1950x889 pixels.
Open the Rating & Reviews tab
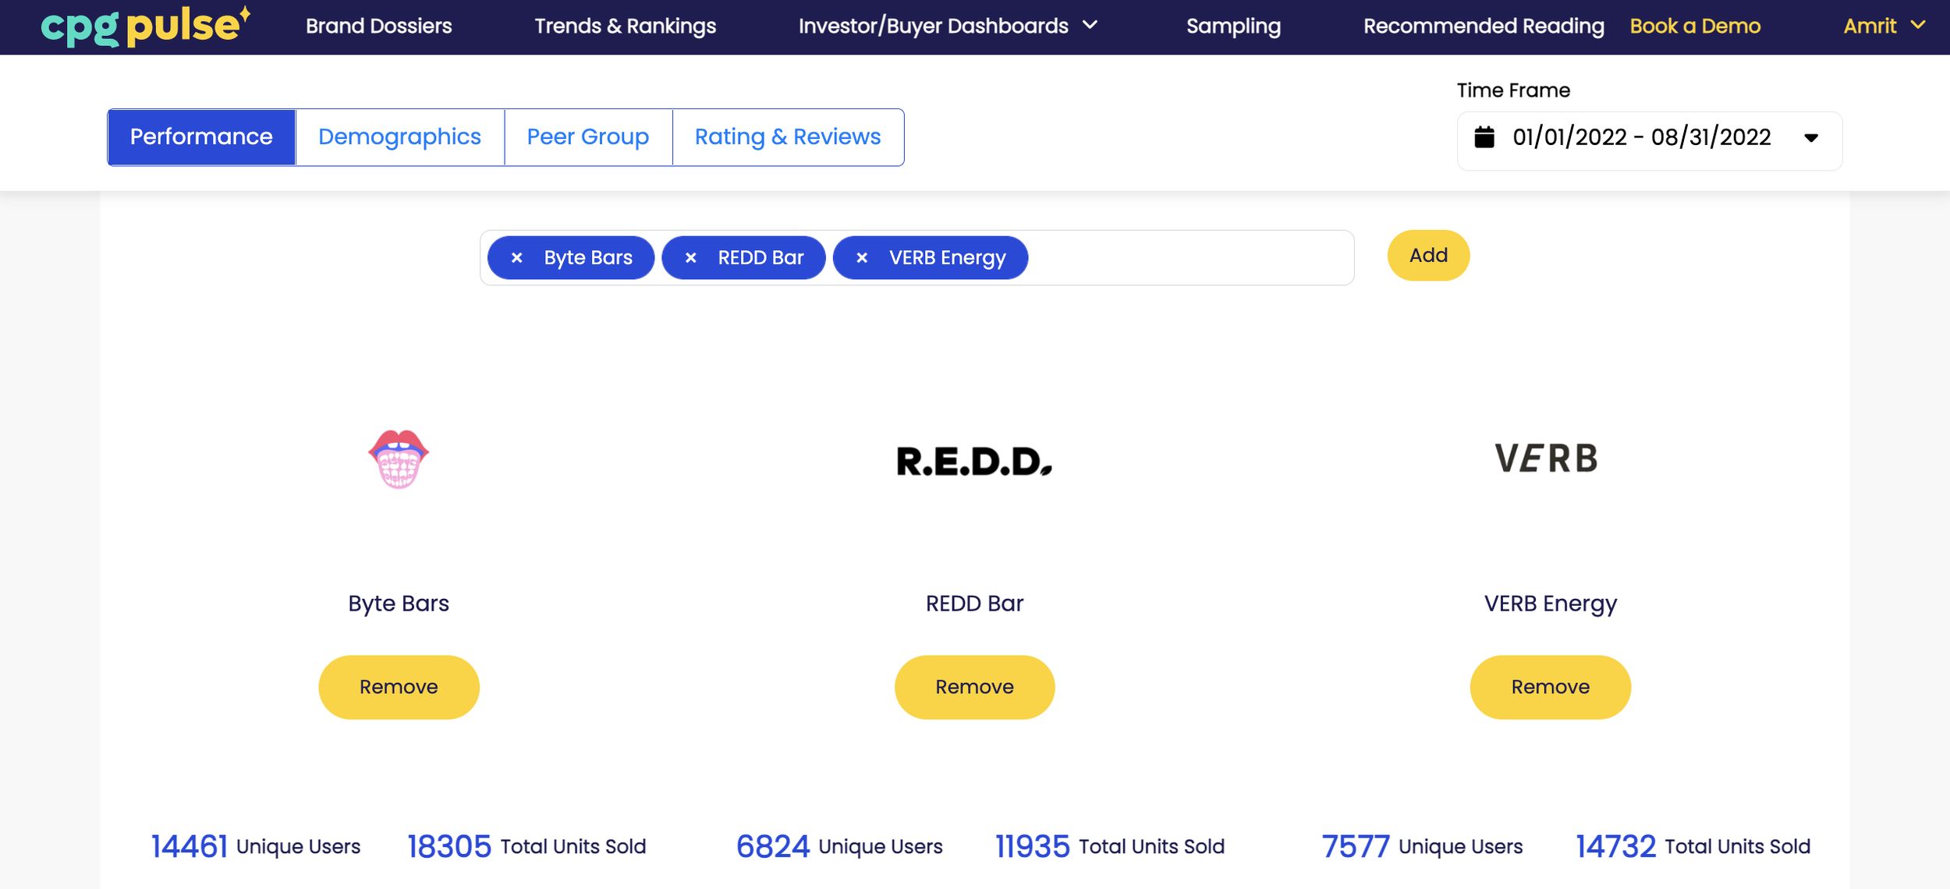tap(787, 137)
